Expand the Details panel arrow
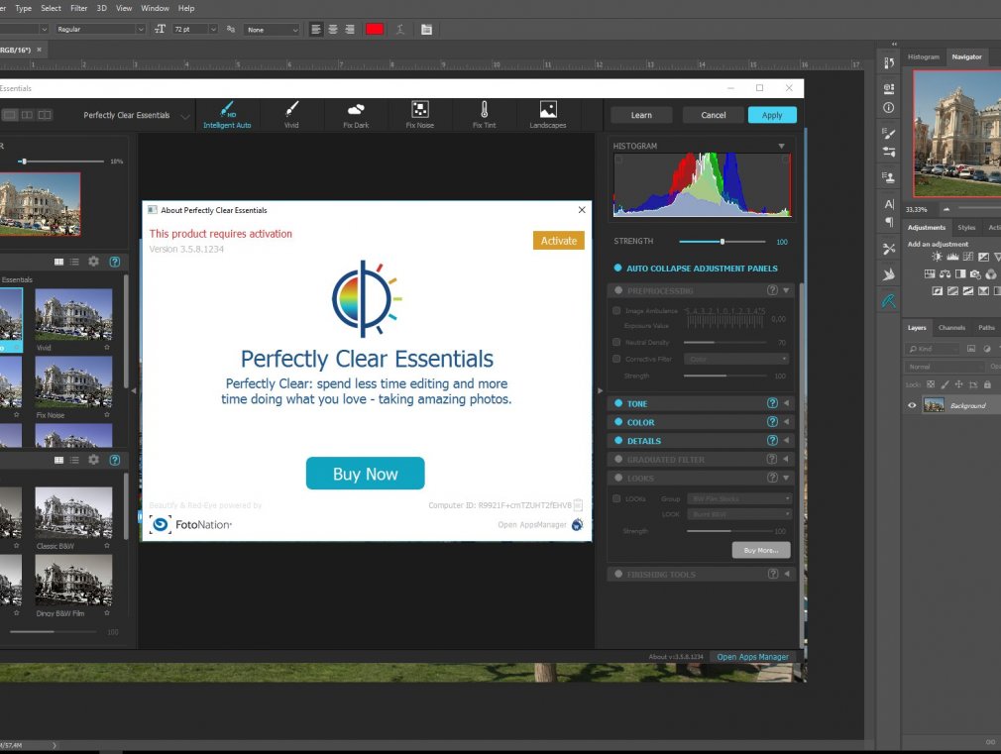 tap(787, 441)
